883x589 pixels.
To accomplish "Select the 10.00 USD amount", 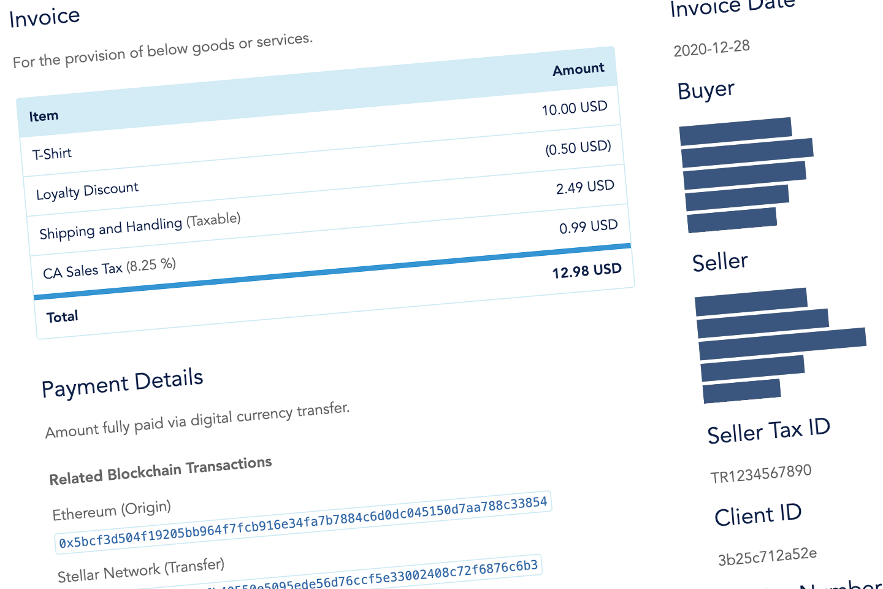I will [574, 109].
